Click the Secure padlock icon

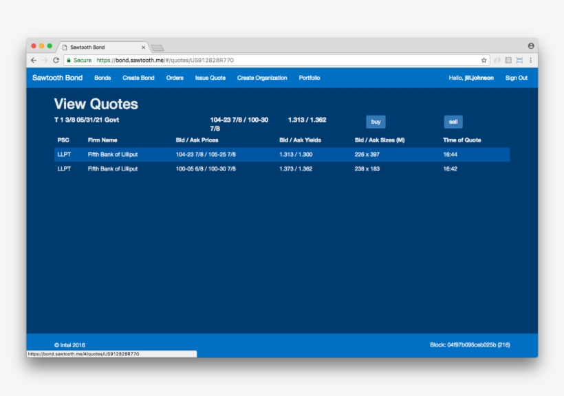point(68,60)
